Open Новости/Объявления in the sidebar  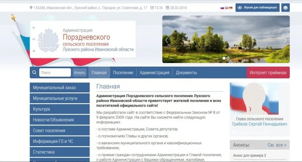(60, 120)
